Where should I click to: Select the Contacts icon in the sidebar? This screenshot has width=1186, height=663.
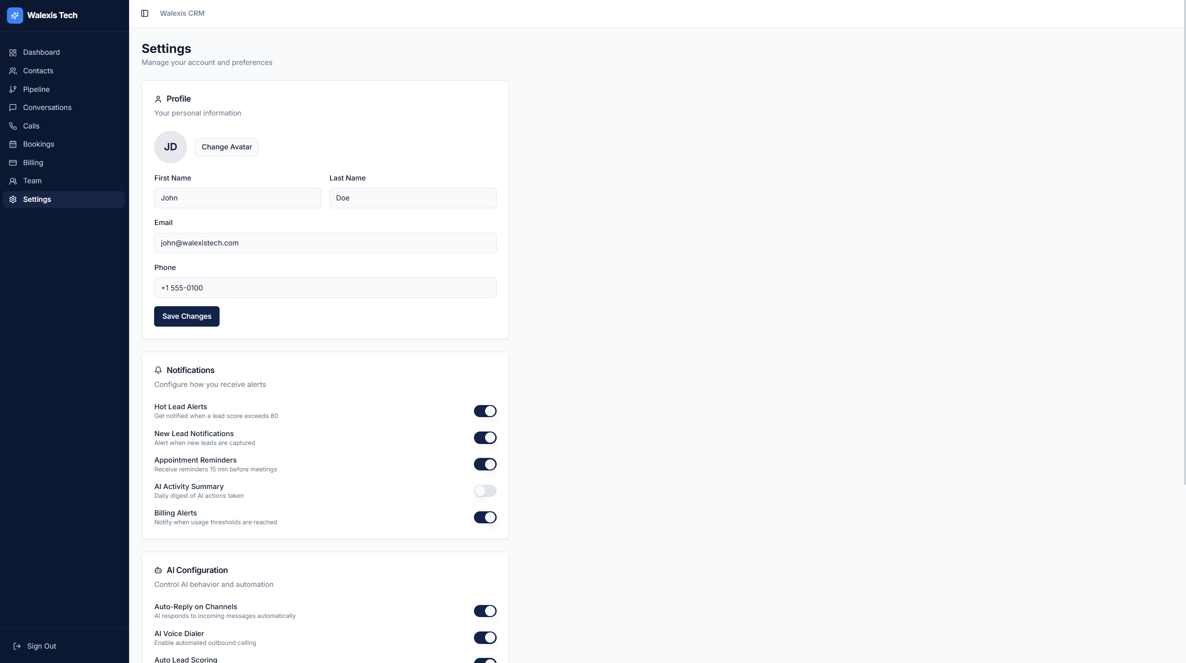[x=13, y=71]
